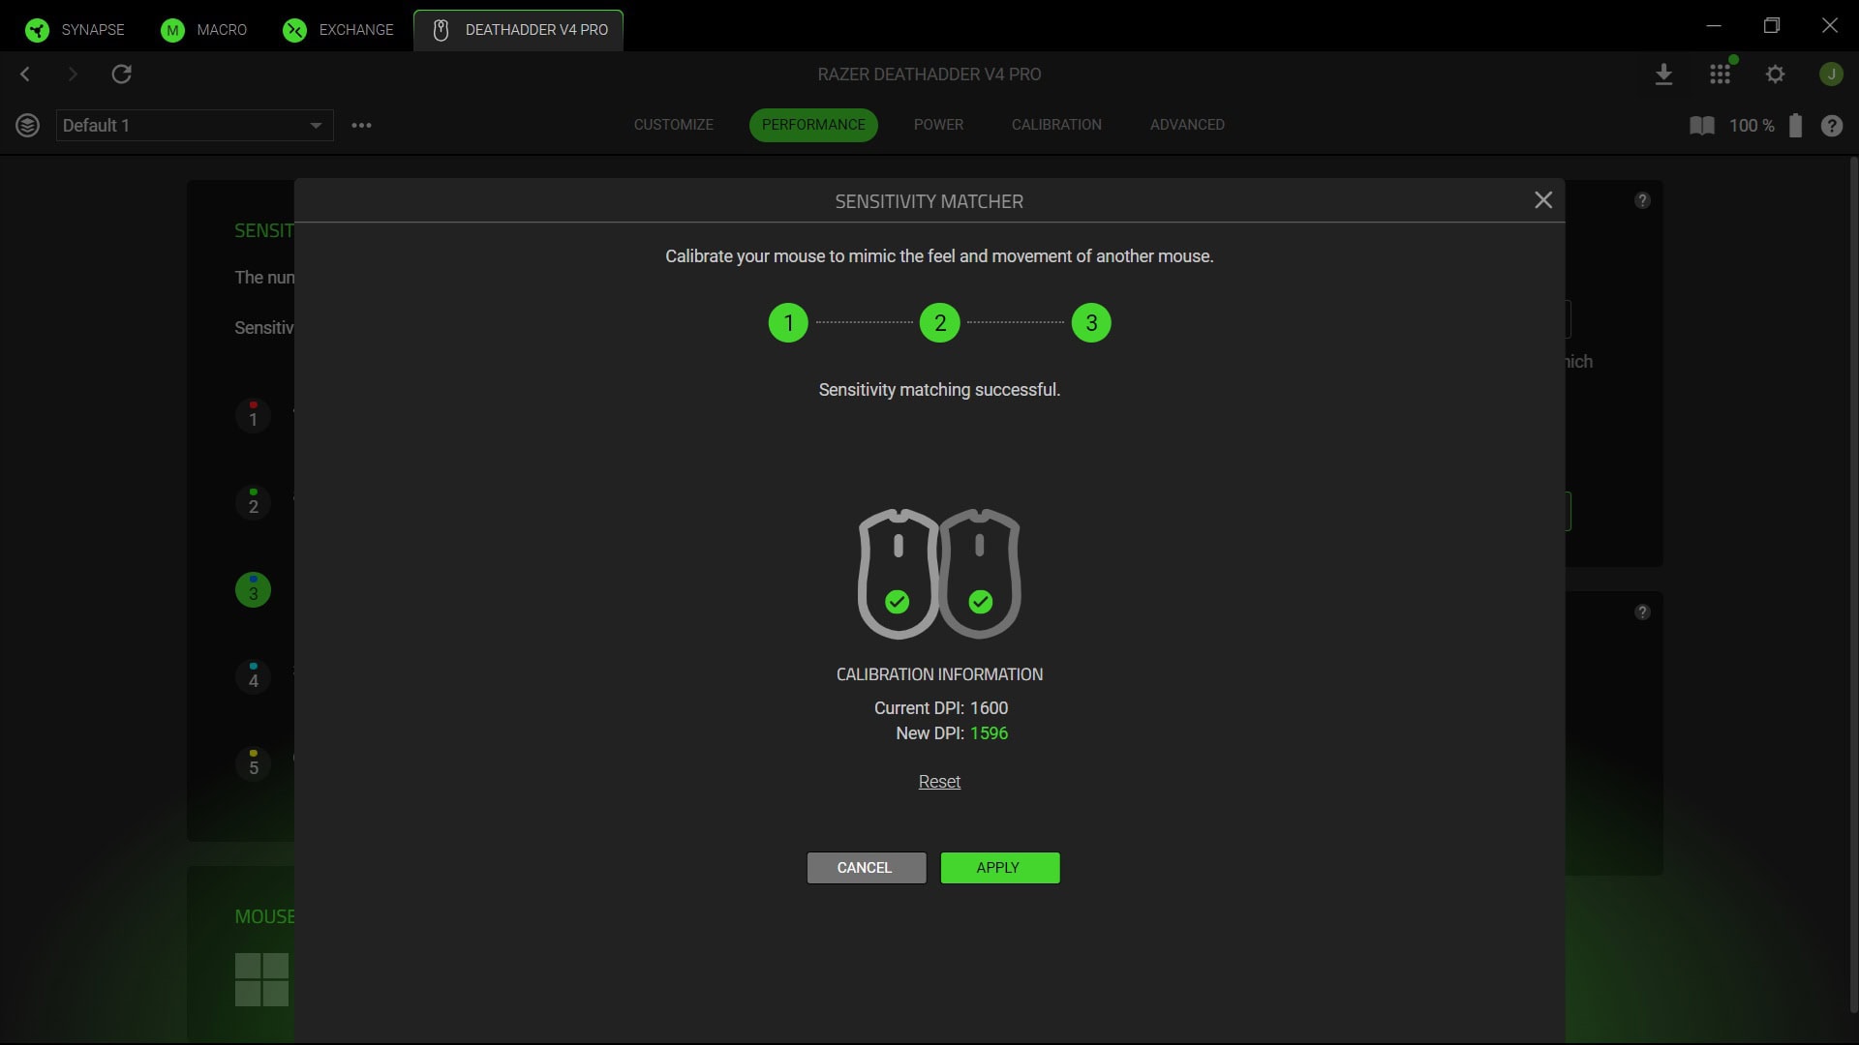Switch to the Performance section

(x=813, y=125)
